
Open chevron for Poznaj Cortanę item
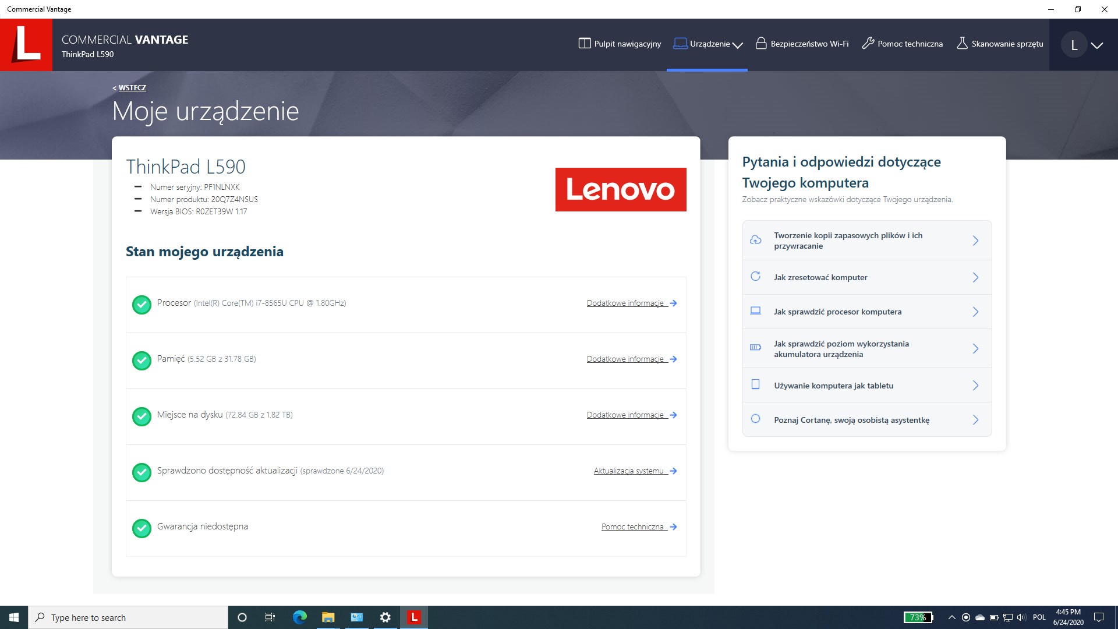point(975,419)
